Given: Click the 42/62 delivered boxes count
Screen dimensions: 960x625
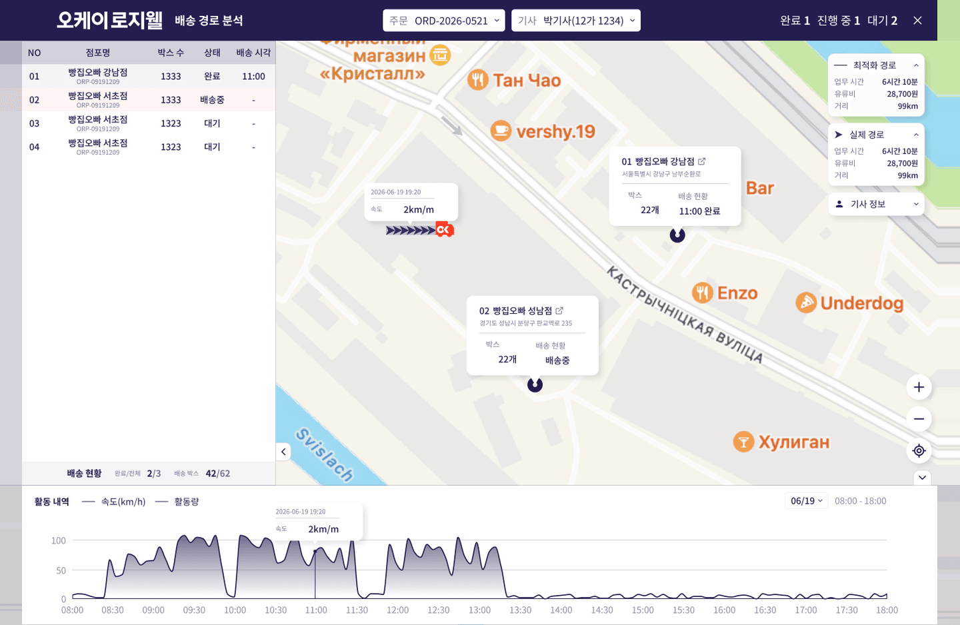Looking at the screenshot, I should click(x=218, y=474).
